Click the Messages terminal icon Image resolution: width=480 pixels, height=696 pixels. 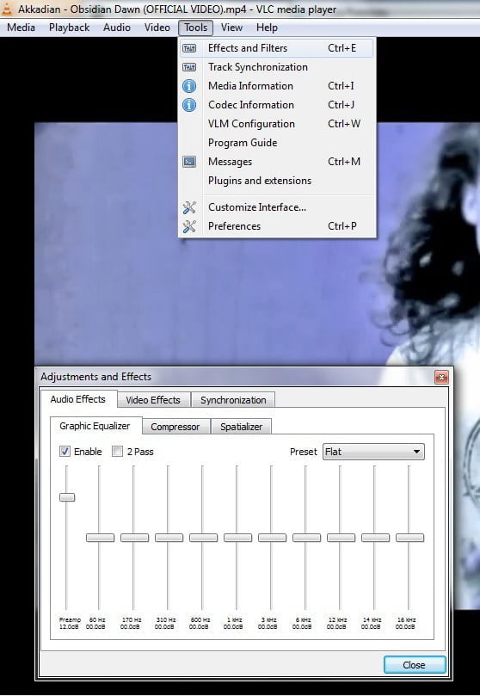189,162
